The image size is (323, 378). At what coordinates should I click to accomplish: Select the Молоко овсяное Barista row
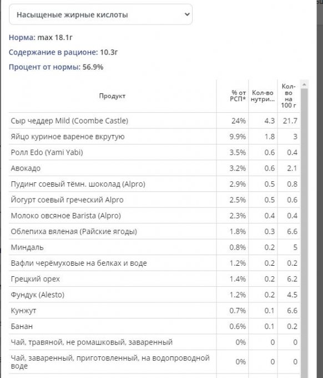[154, 216]
